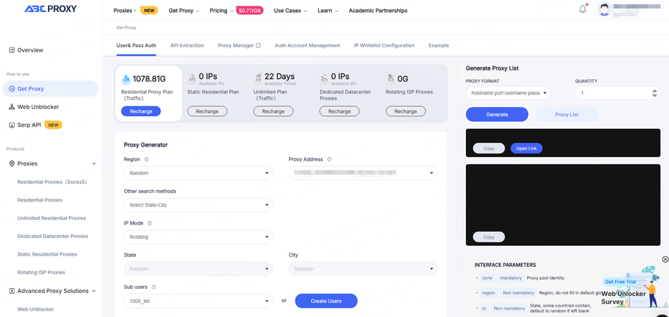
Task: Open the State dropdown
Action: pos(198,269)
